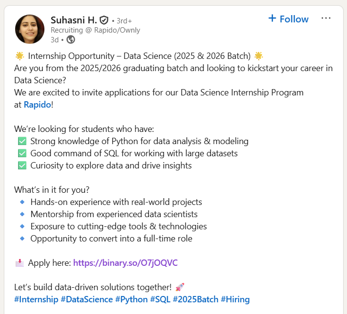Open the #Internship hashtag
The height and width of the screenshot is (314, 347).
tap(36, 299)
